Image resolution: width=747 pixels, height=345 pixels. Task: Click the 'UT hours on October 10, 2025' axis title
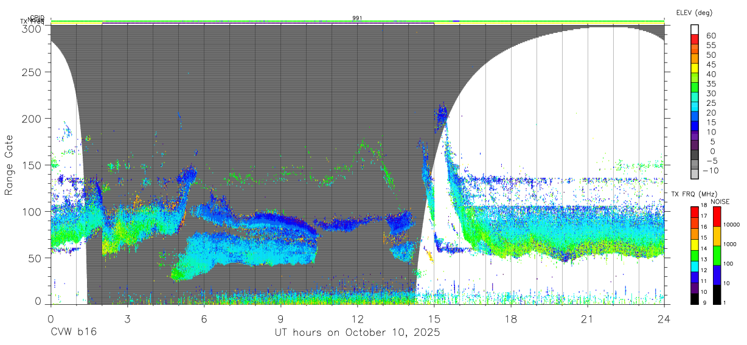point(356,332)
